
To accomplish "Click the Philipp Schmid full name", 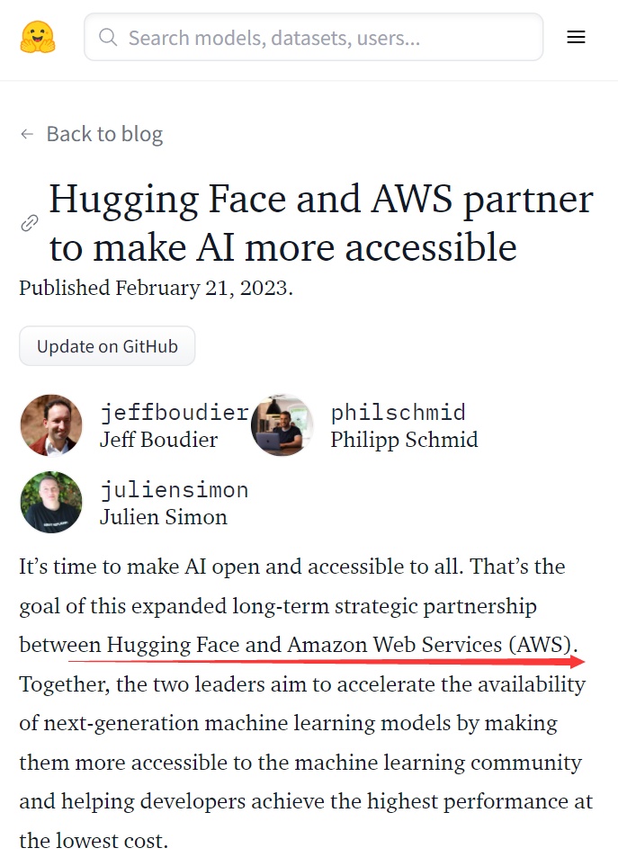I will [404, 440].
